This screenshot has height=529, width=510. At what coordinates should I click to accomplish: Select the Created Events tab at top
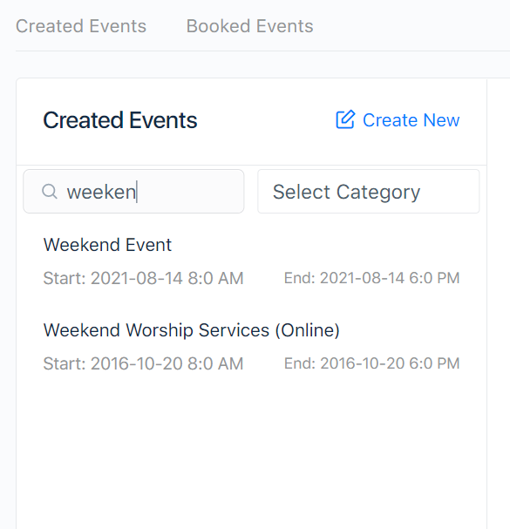point(81,26)
